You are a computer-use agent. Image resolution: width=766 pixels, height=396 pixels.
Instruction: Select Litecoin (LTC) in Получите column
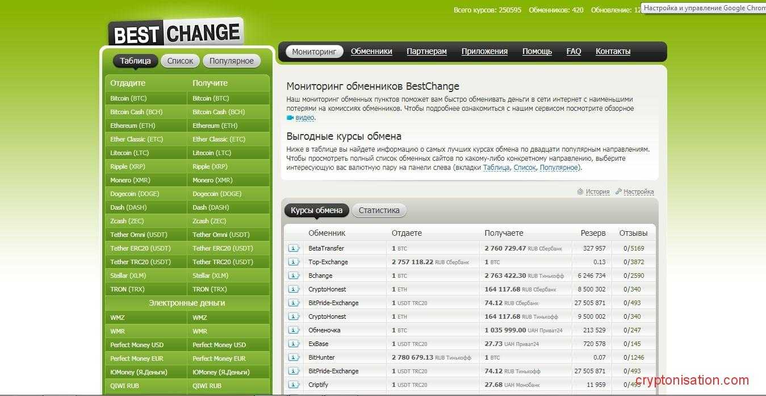click(x=212, y=153)
